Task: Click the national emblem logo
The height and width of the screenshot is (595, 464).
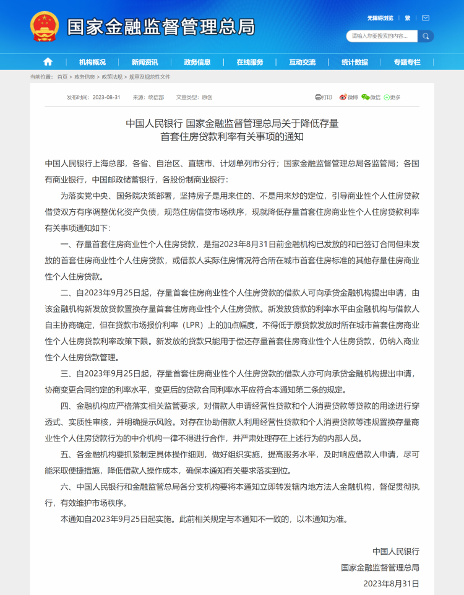Action: click(45, 27)
